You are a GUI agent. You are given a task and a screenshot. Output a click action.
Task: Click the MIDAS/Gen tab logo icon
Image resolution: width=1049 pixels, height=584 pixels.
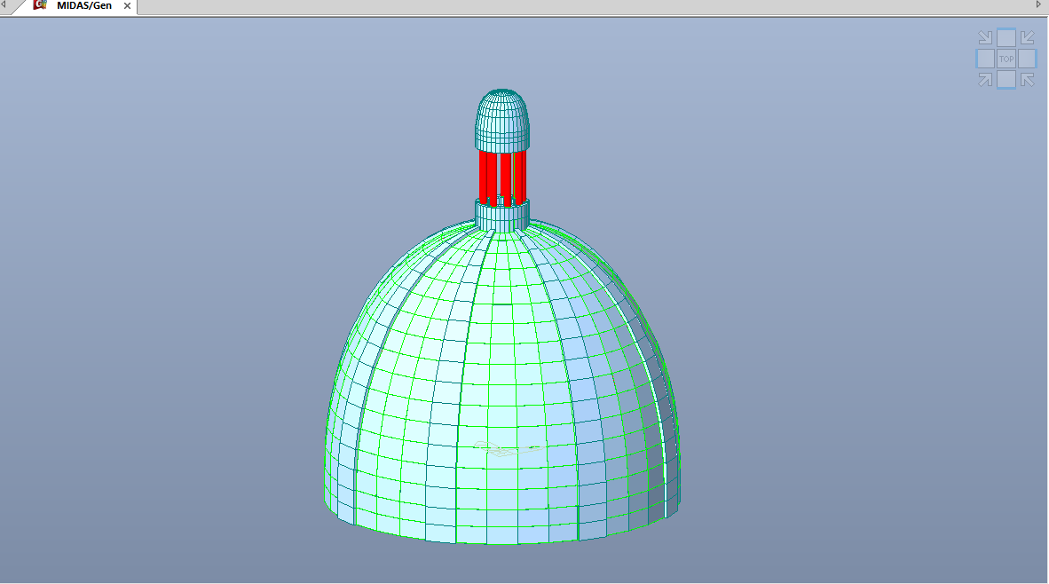(40, 4)
